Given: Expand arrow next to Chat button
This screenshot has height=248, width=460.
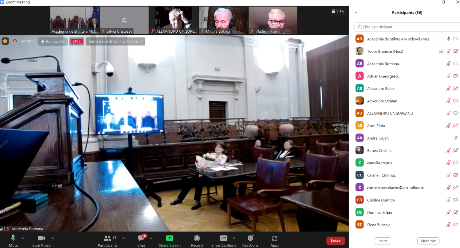Looking at the screenshot, I should point(151,238).
